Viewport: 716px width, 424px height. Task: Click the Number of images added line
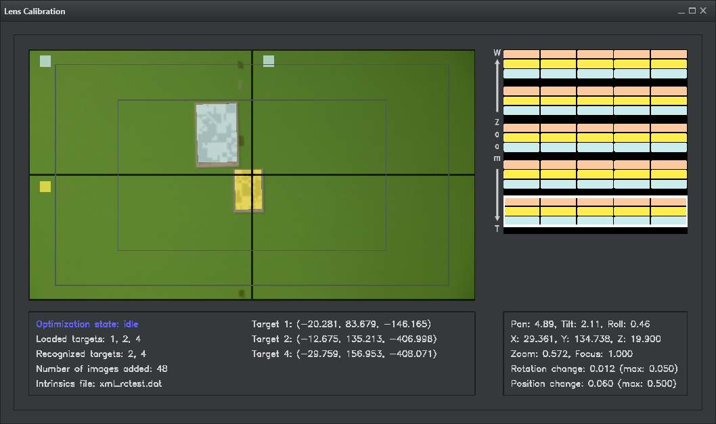(102, 369)
